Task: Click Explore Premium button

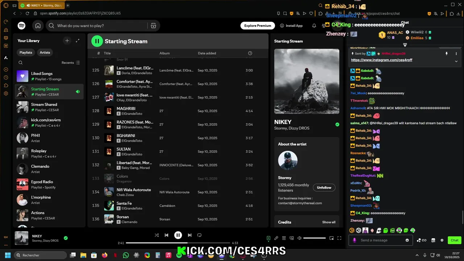Action: coord(258,26)
